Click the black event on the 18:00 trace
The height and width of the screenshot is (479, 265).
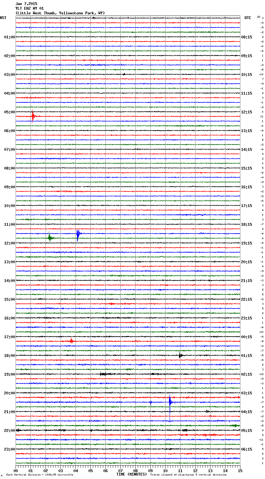tap(180, 355)
